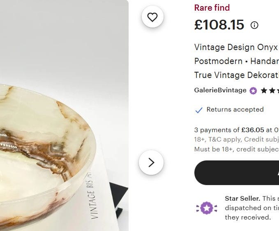Add item to favourites with heart icon
Screen dimensions: 279x231
pos(152,17)
